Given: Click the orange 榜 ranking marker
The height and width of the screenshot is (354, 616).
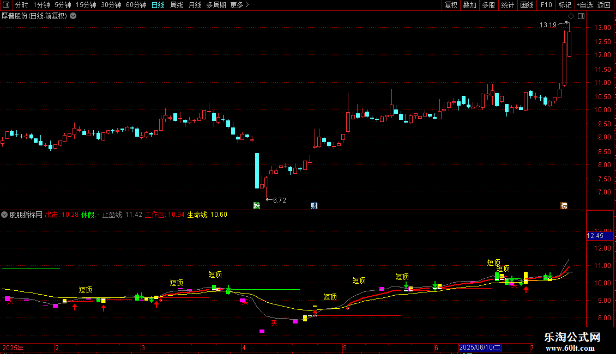Looking at the screenshot, I should 564,206.
